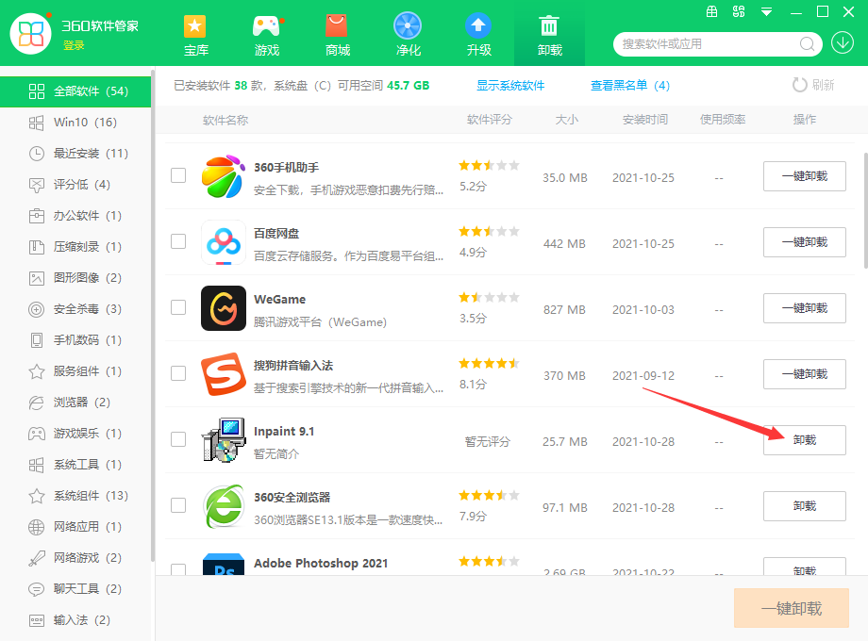Image resolution: width=868 pixels, height=641 pixels.
Task: Sort by 使用频率 column header
Action: (723, 120)
